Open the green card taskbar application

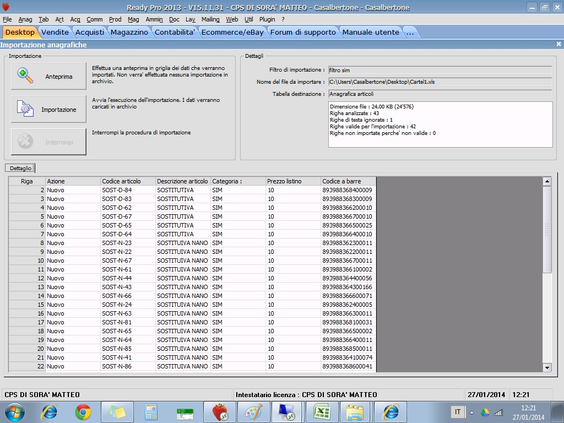pyautogui.click(x=185, y=414)
